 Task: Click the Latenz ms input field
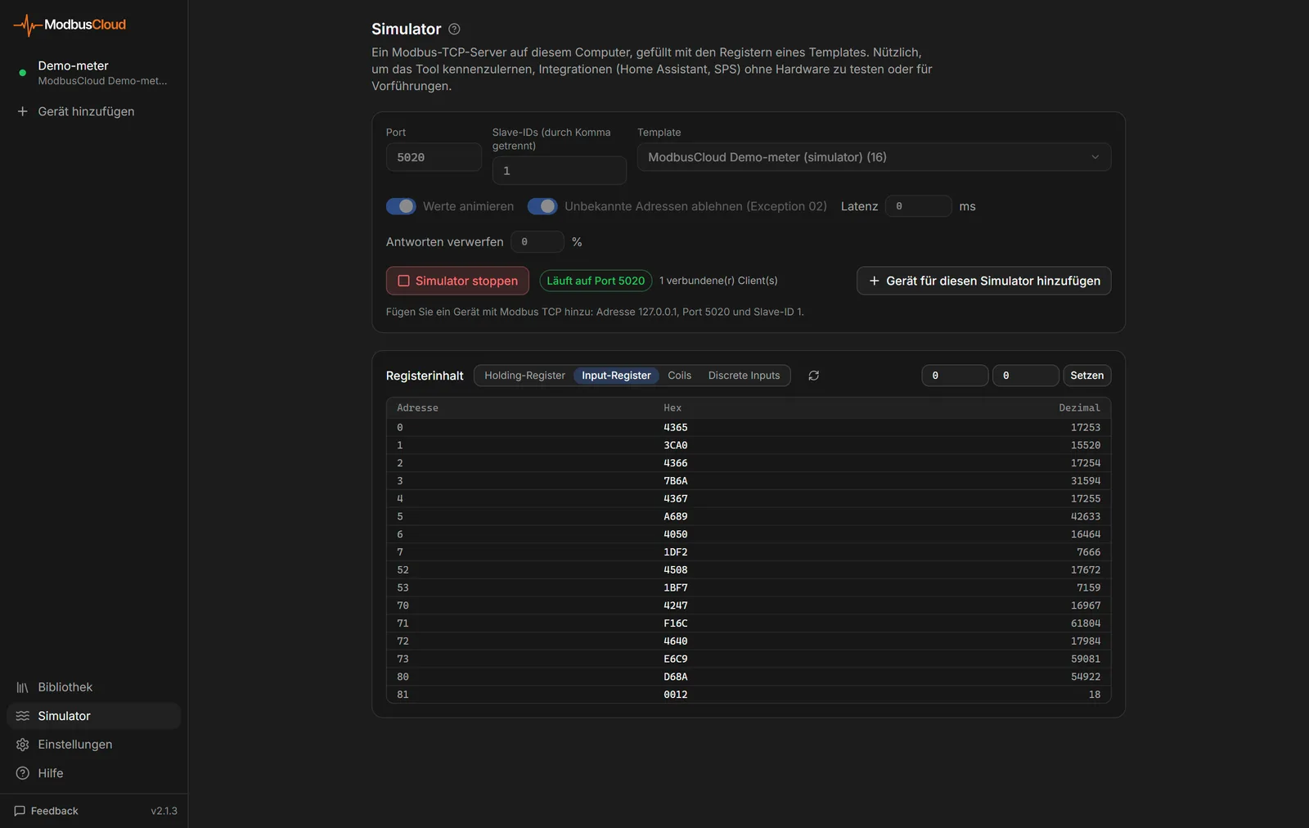point(918,206)
